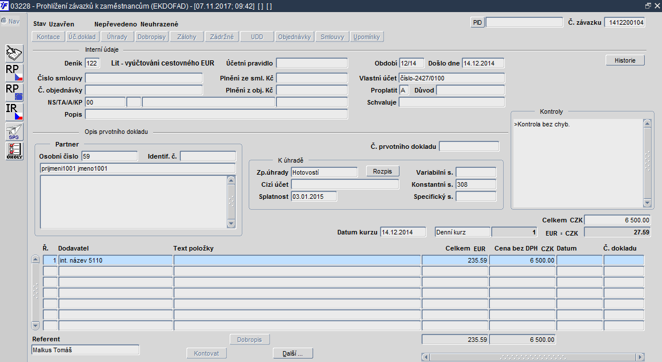Select row 'int. název 5110' supplier cell
The height and width of the screenshot is (362, 662).
(115, 260)
